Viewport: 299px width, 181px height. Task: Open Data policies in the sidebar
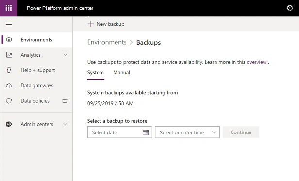point(36,101)
